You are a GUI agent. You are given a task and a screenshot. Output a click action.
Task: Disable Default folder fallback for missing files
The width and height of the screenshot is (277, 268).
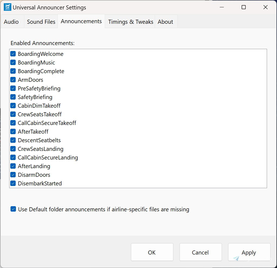[13, 209]
